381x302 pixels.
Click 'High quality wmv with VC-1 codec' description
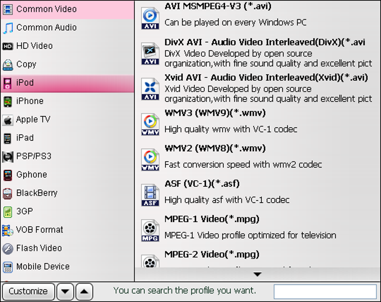231,129
